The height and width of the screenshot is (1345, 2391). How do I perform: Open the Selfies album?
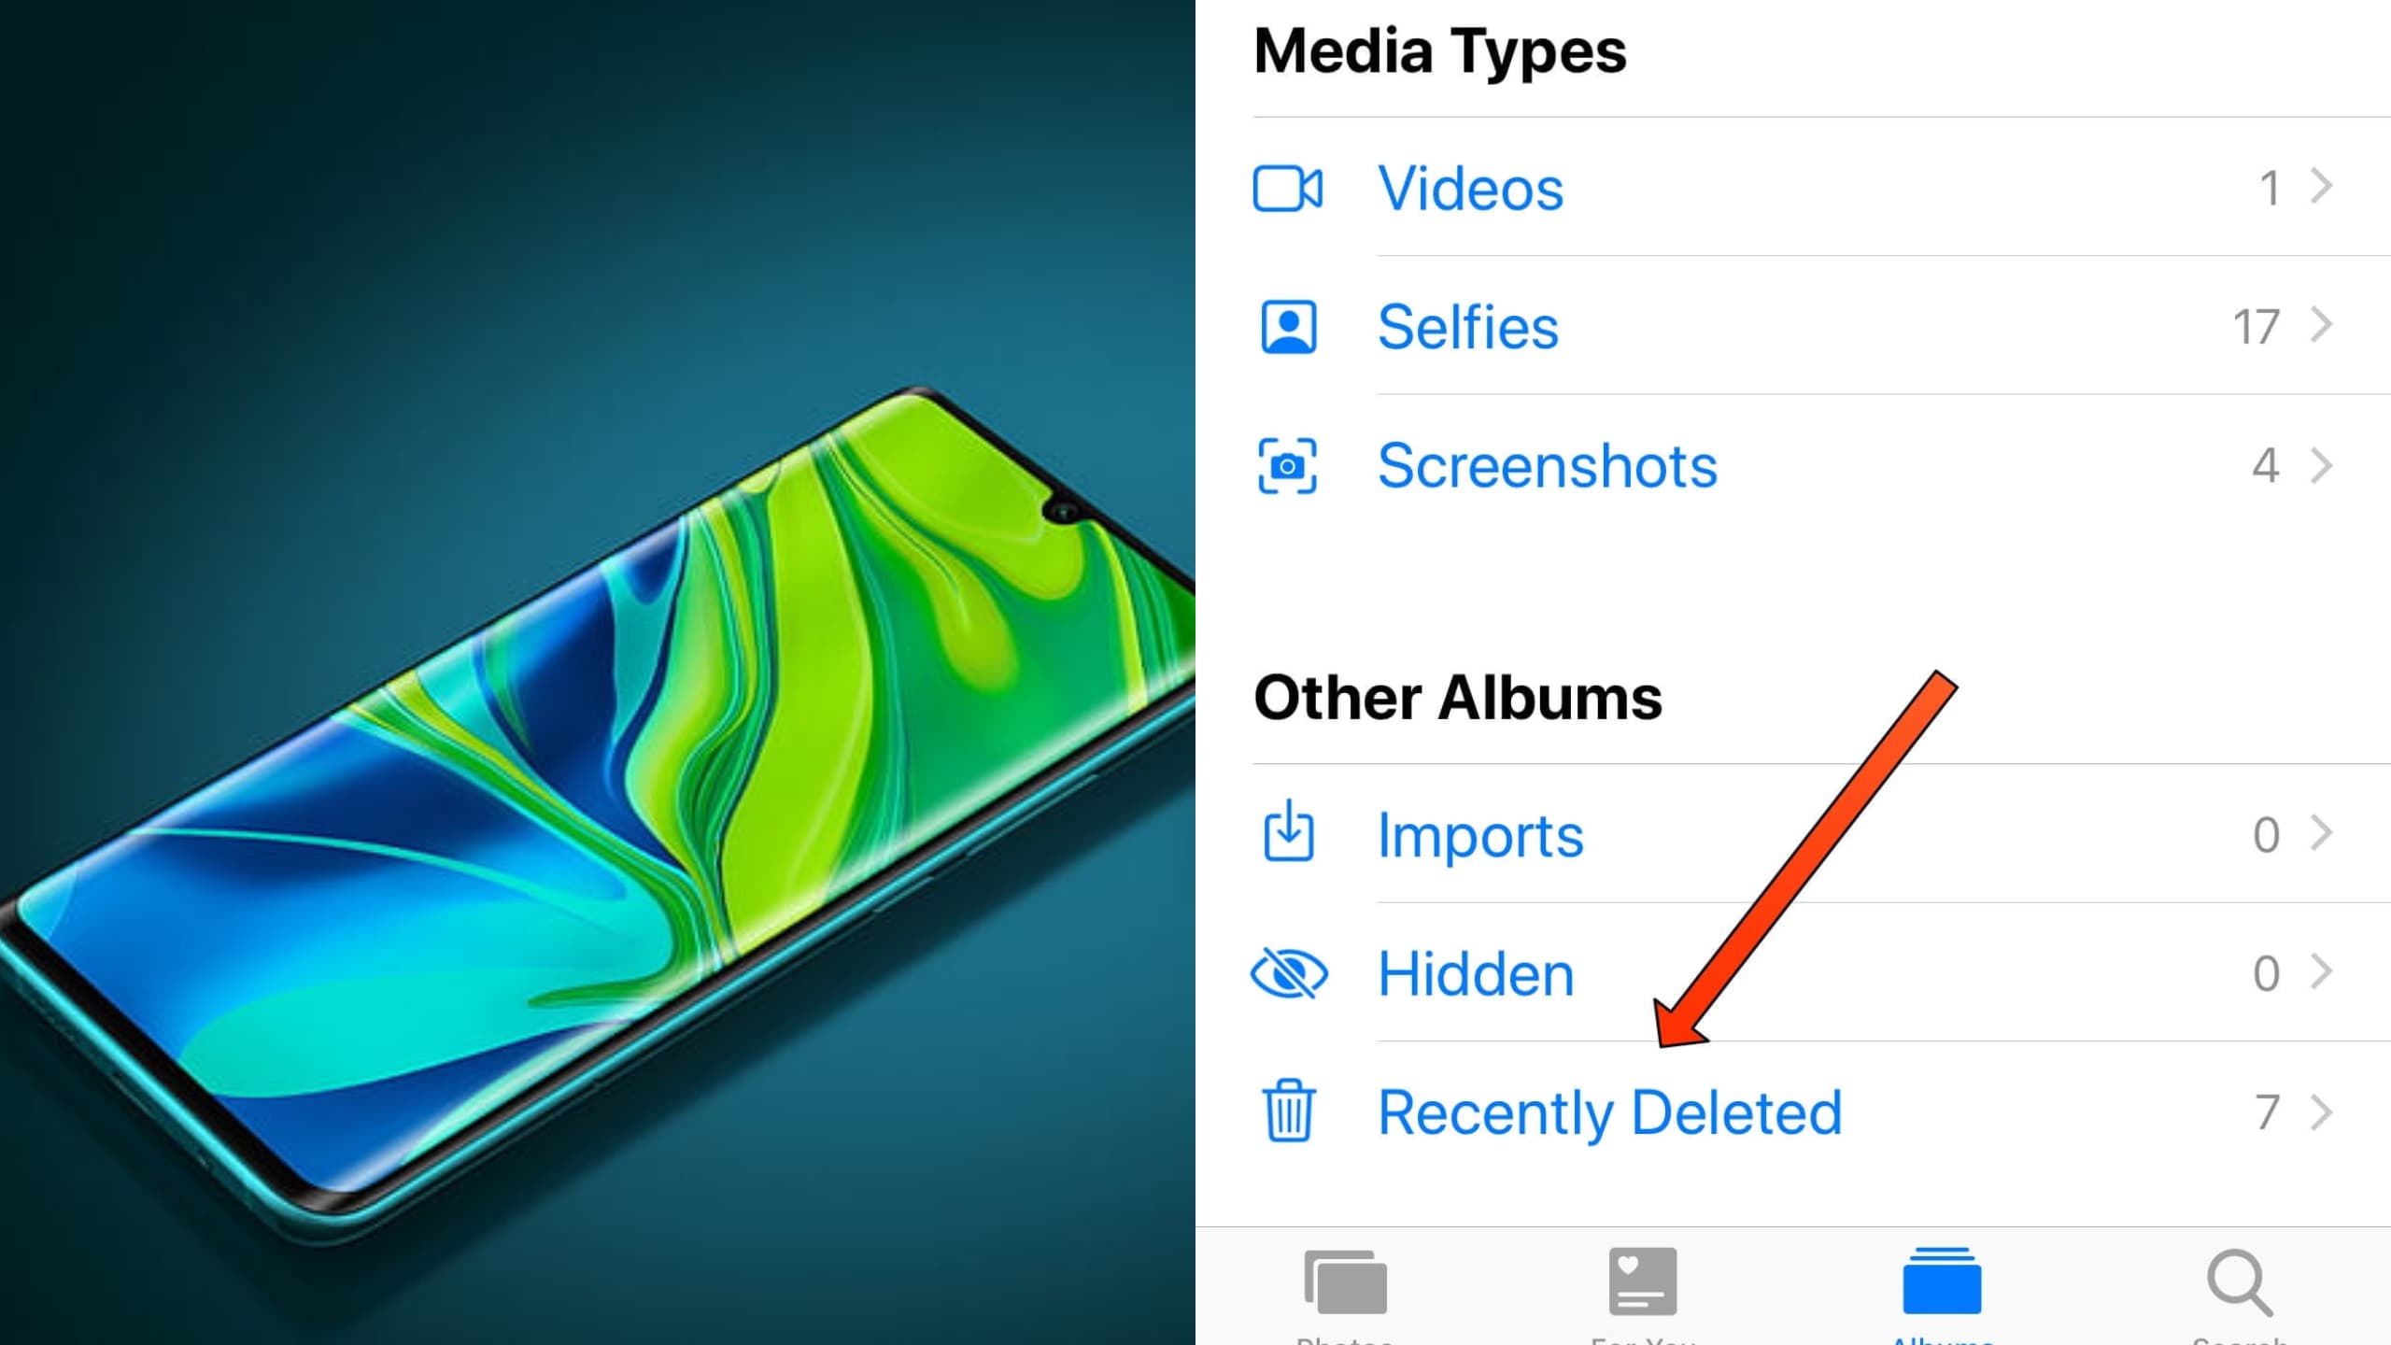tap(1466, 325)
